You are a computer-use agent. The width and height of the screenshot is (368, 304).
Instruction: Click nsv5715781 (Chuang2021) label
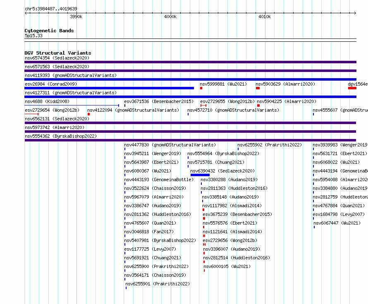coord(216,162)
